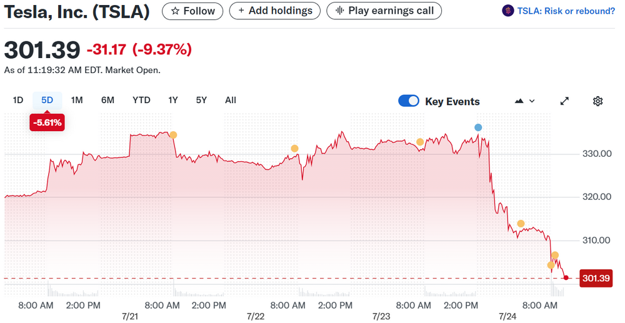Select the 1M range tab
This screenshot has height=323, width=625.
(x=77, y=100)
